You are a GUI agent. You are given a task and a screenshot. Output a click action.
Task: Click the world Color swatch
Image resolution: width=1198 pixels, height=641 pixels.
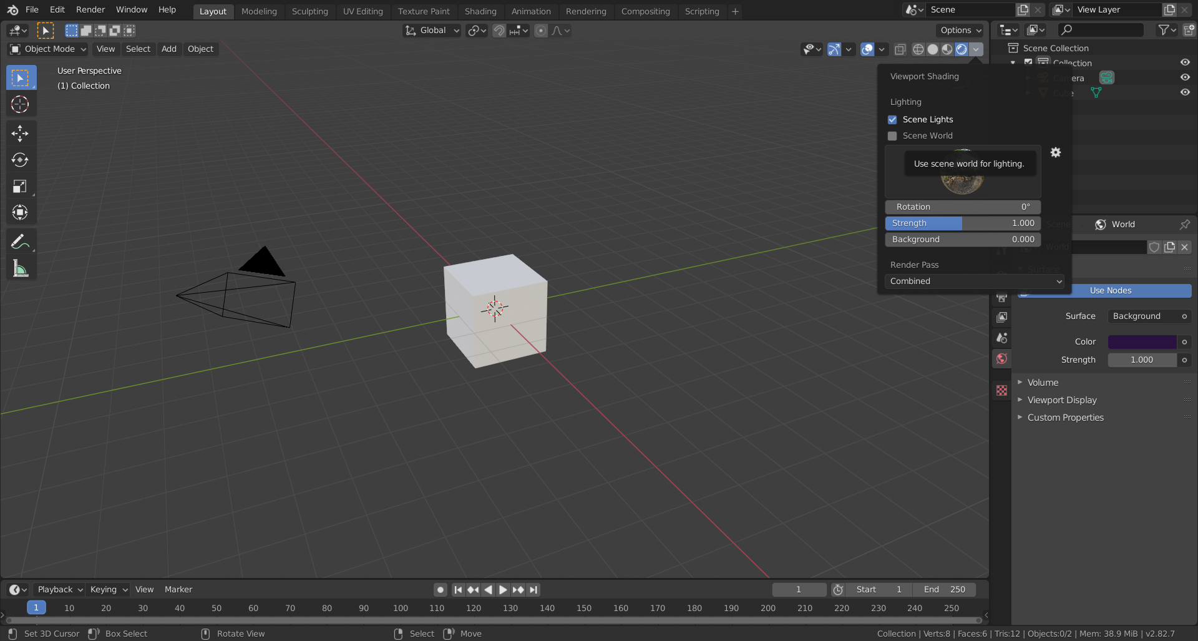(x=1142, y=342)
